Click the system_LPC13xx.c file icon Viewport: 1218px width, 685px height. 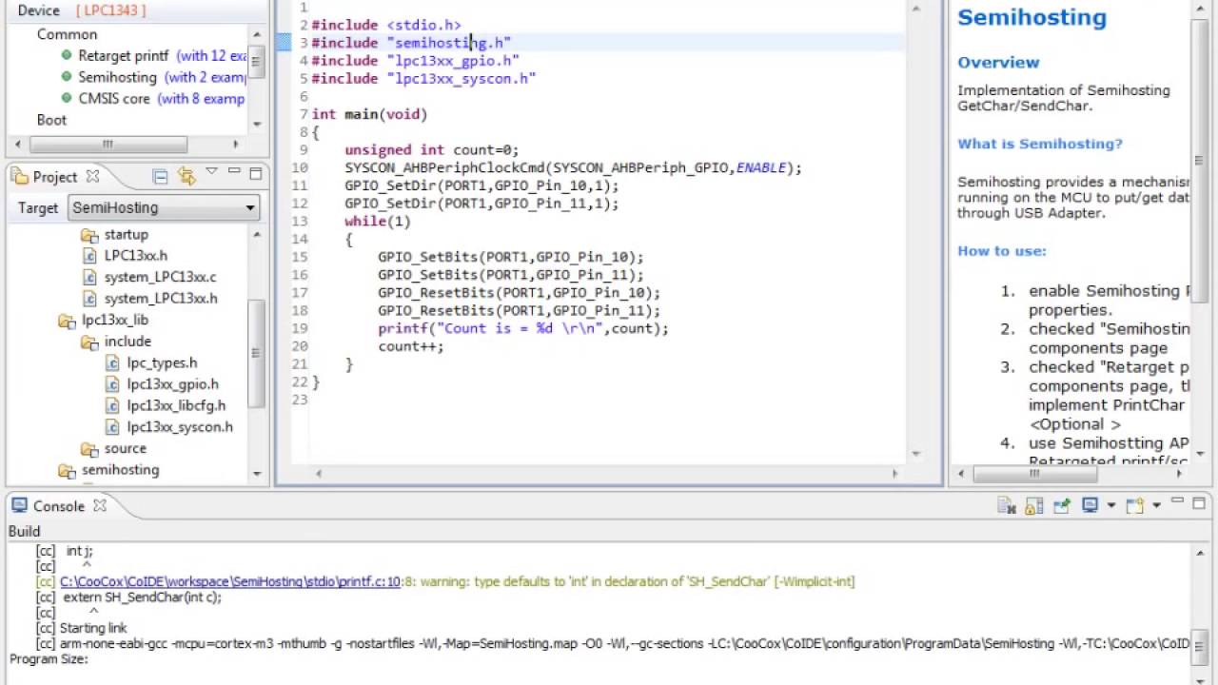click(89, 278)
